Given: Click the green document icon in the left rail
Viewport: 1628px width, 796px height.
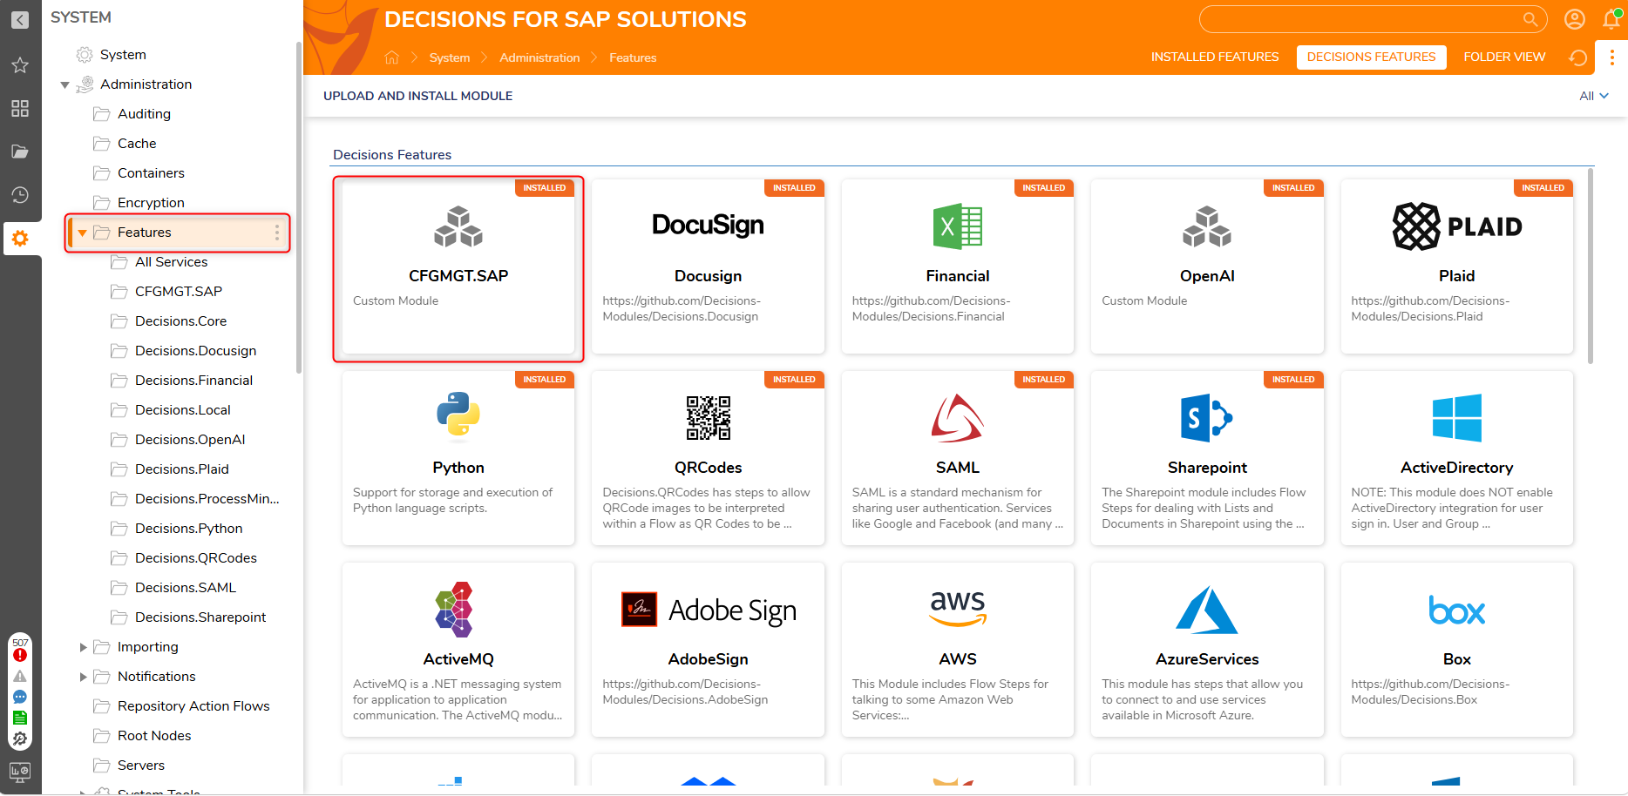Looking at the screenshot, I should tap(20, 718).
